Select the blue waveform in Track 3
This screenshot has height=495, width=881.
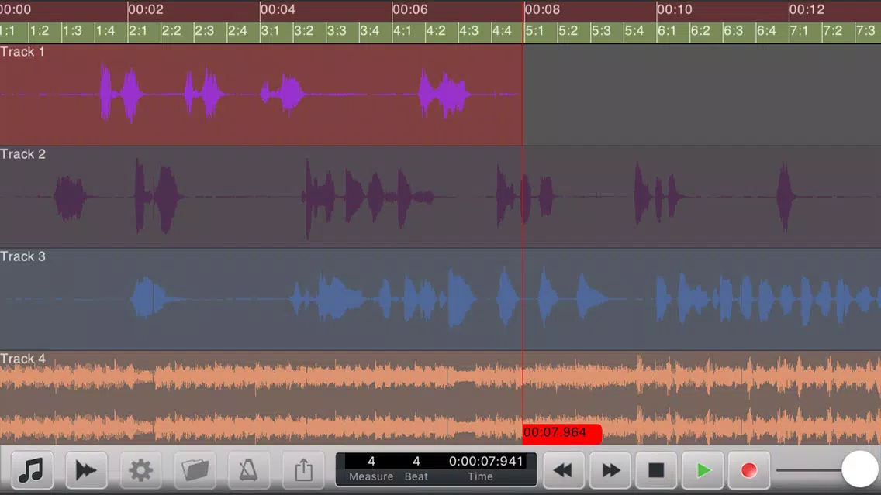point(440,298)
